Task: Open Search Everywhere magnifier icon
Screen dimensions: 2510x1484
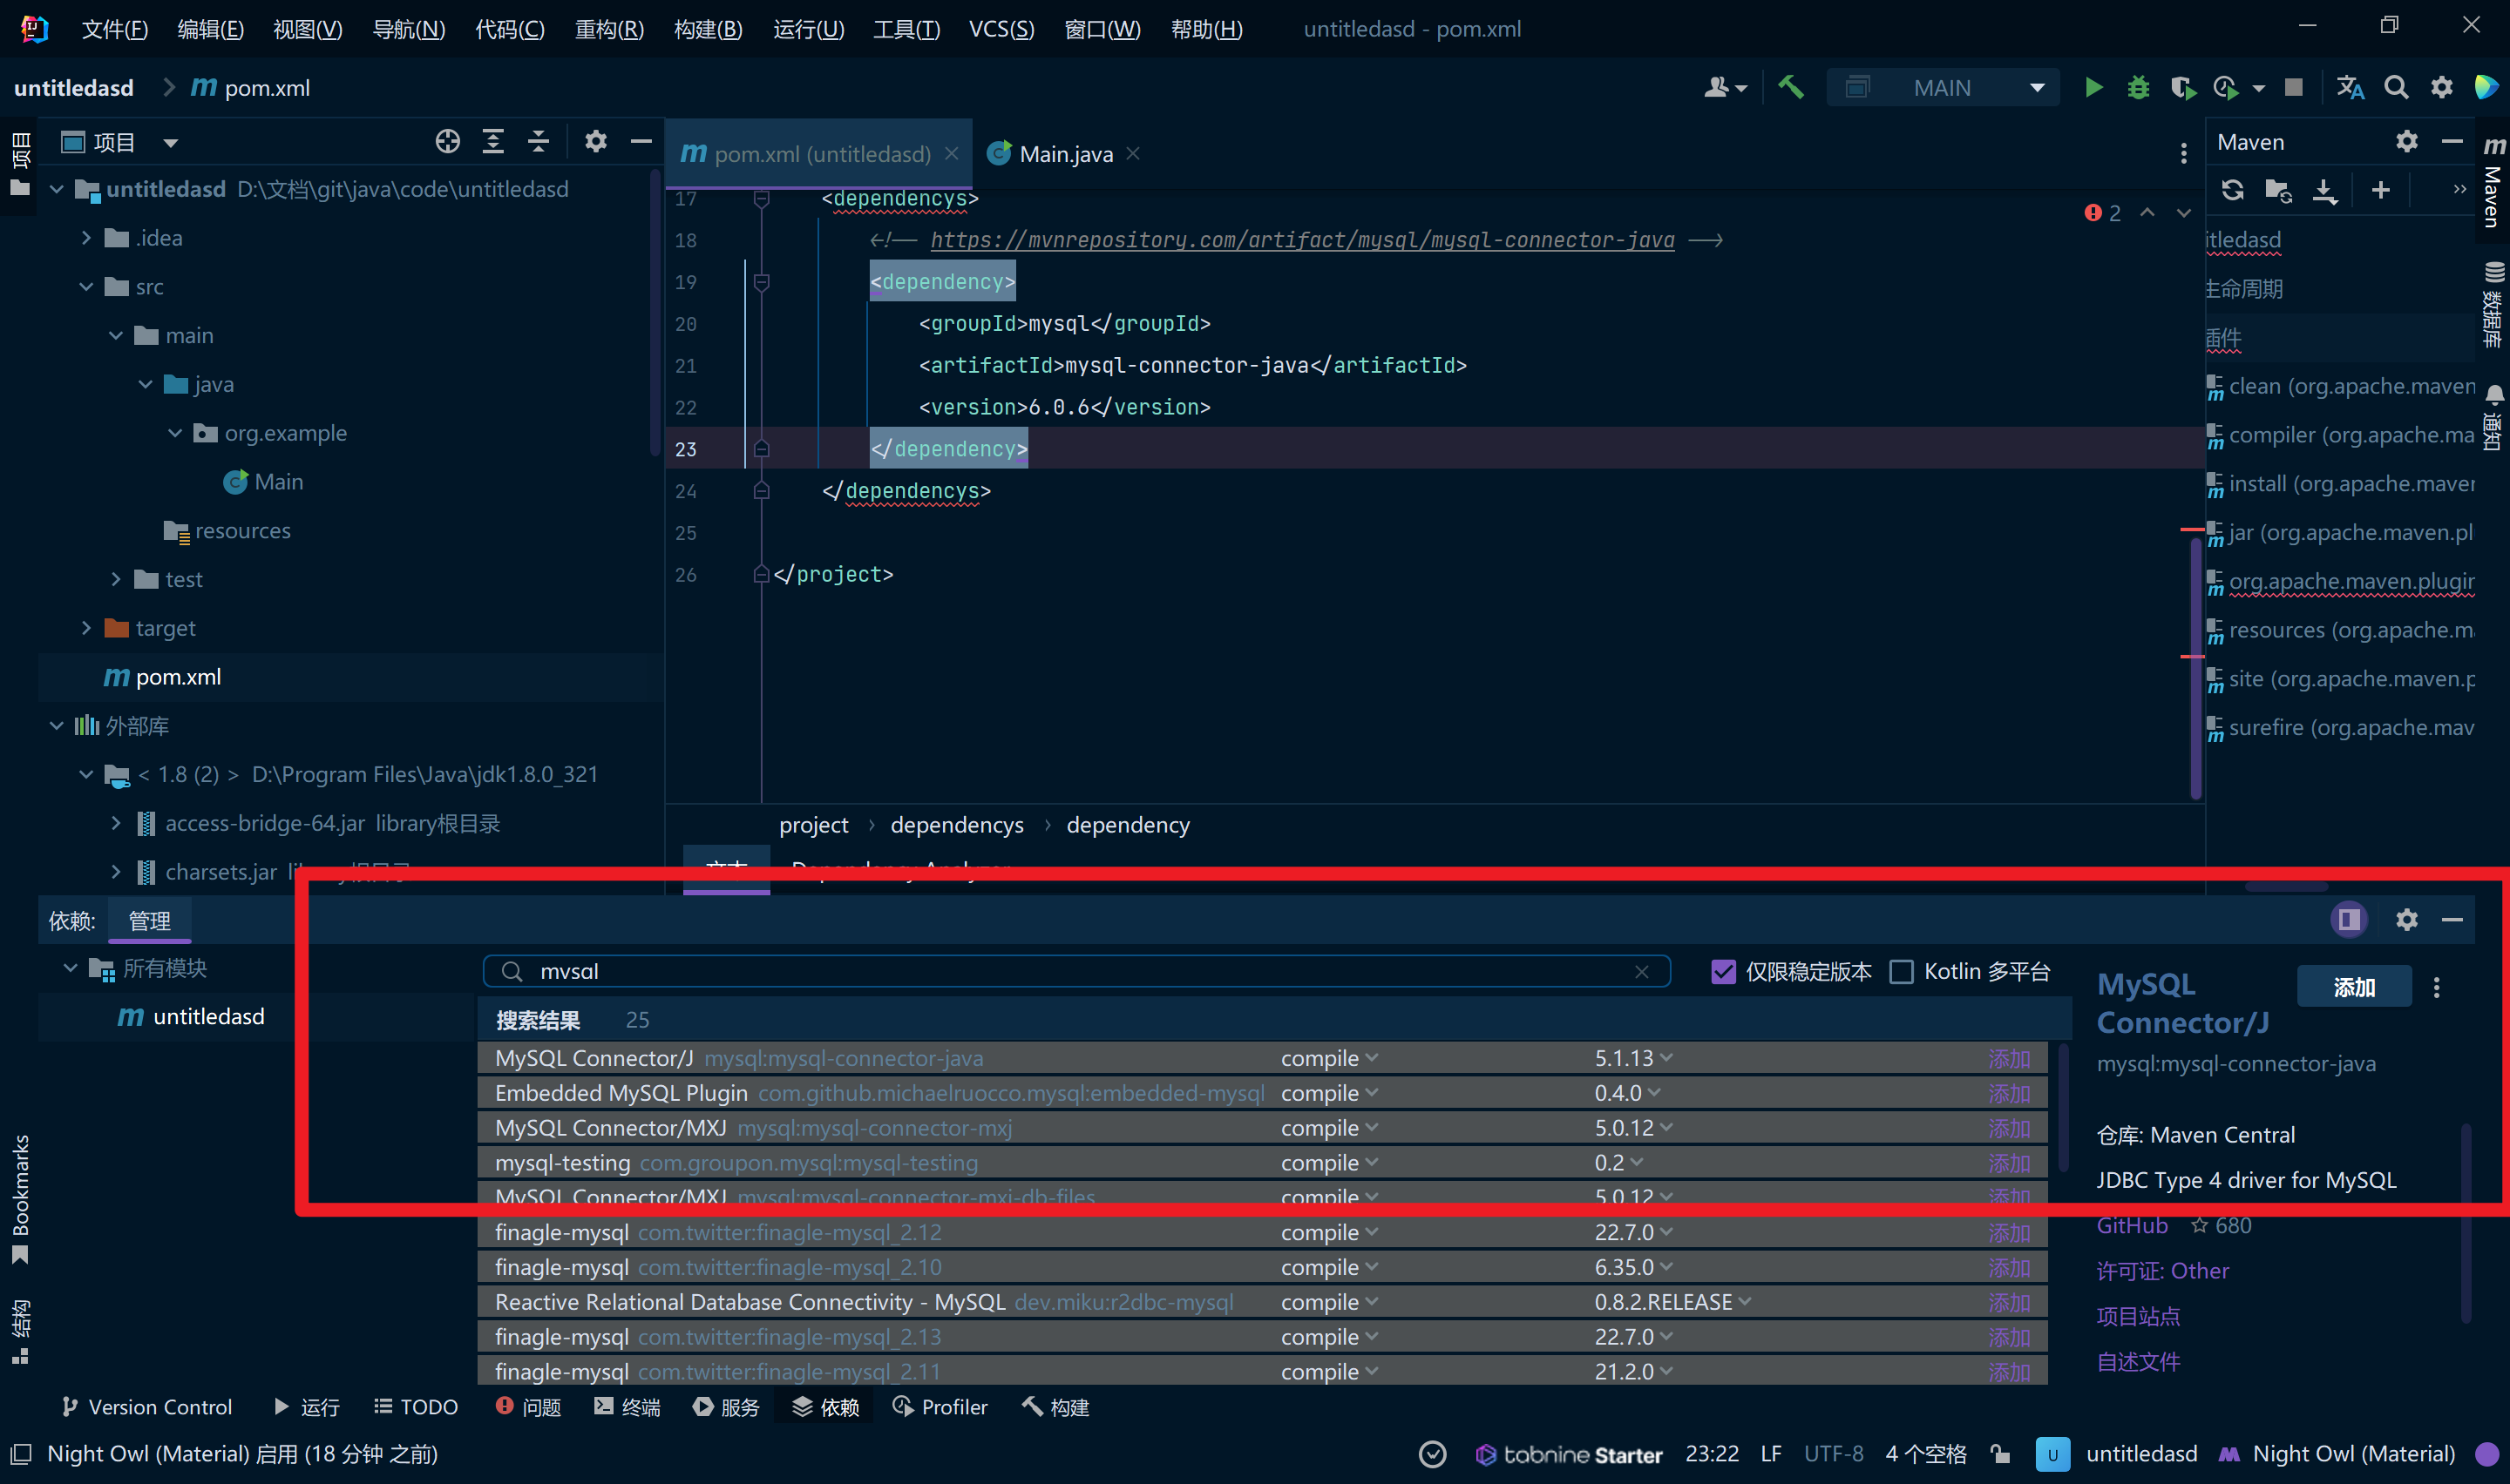Action: [x=2396, y=88]
